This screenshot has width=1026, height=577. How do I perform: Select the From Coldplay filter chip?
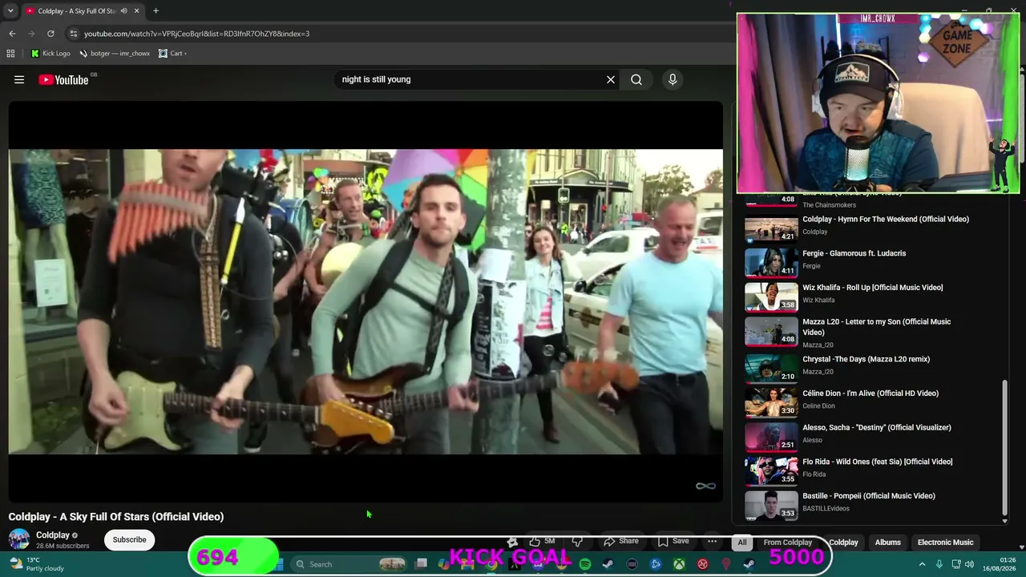[x=788, y=543]
